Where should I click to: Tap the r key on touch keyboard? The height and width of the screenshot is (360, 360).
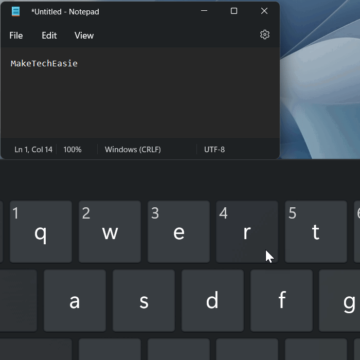point(247,231)
